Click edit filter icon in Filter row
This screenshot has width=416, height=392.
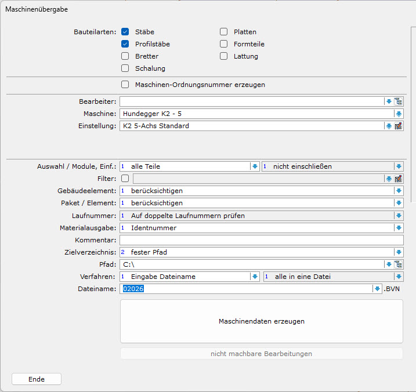coord(399,179)
